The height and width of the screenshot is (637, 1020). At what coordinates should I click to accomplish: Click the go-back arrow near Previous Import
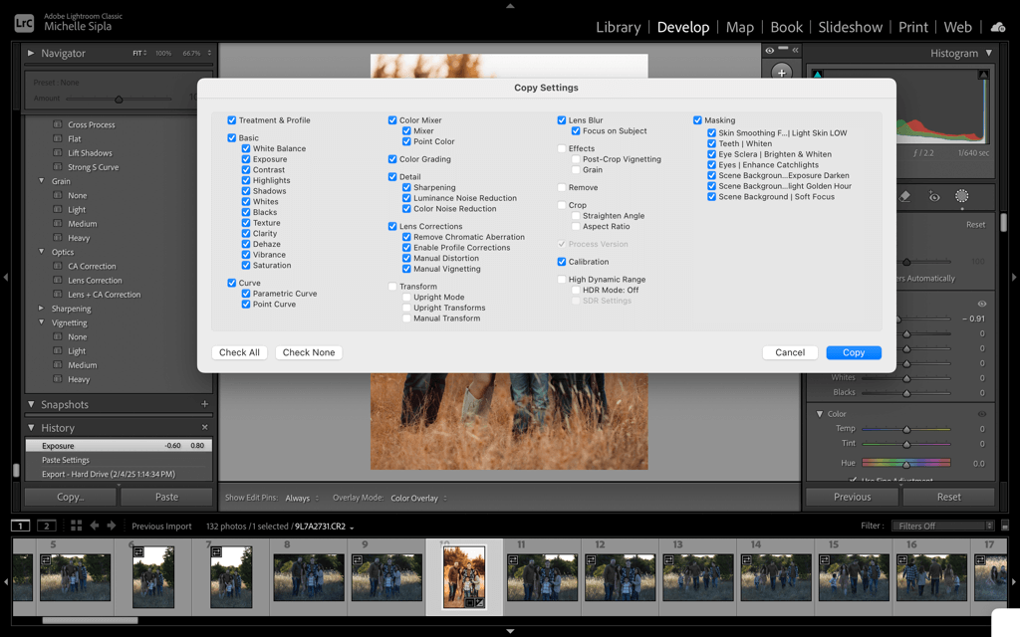tap(95, 526)
